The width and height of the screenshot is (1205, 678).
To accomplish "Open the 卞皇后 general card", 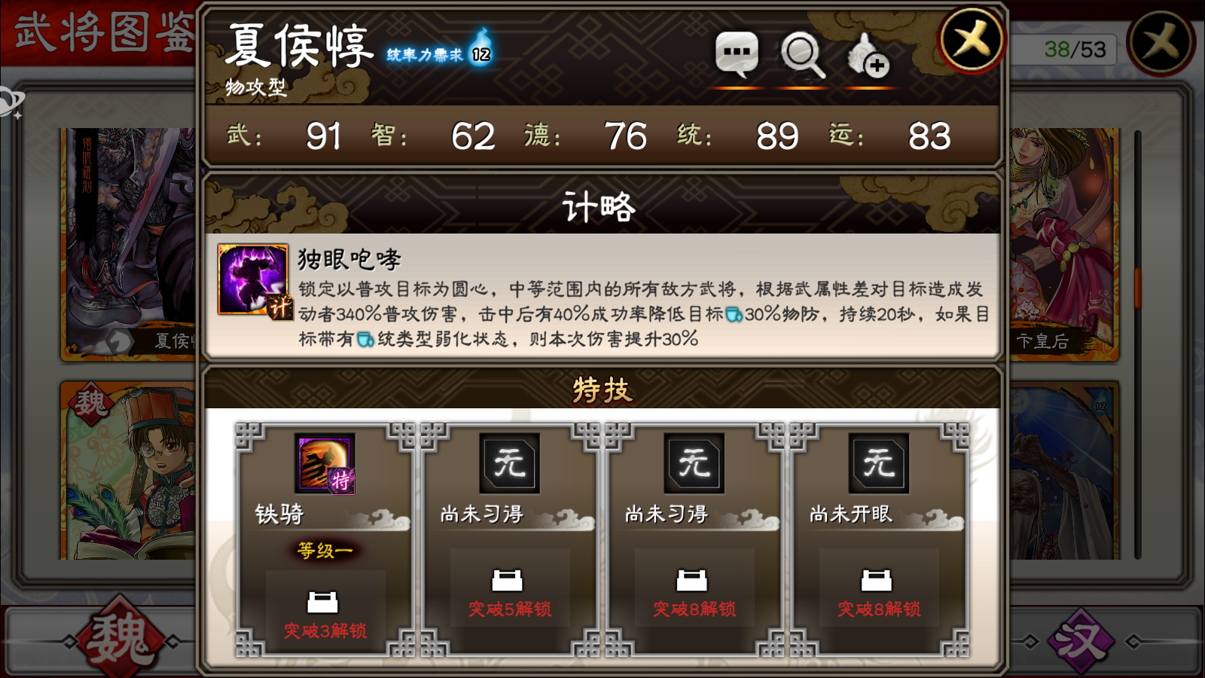I will coord(1063,243).
